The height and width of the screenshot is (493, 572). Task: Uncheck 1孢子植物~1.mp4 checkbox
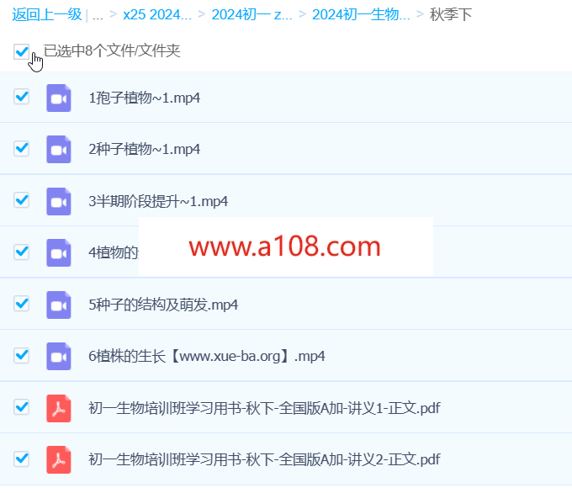tap(22, 97)
